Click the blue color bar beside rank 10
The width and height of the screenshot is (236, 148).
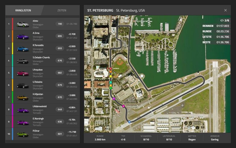13,134
